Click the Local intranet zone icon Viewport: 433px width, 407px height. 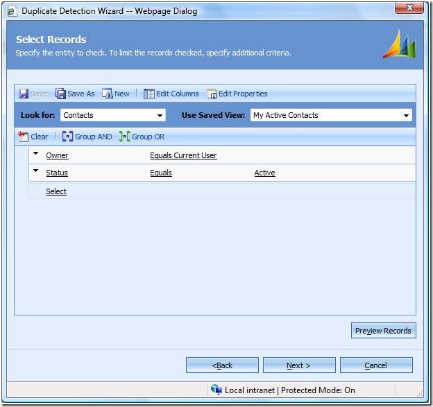216,390
